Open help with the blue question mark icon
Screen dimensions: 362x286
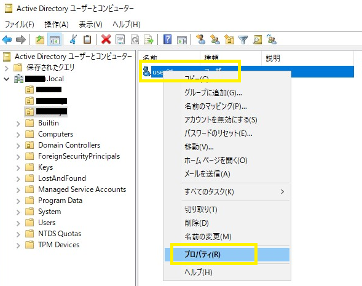pos(167,39)
